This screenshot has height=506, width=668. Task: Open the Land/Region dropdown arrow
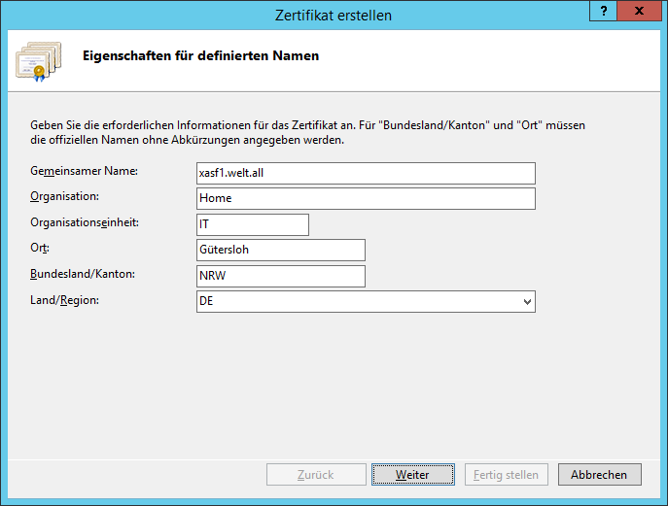click(527, 302)
